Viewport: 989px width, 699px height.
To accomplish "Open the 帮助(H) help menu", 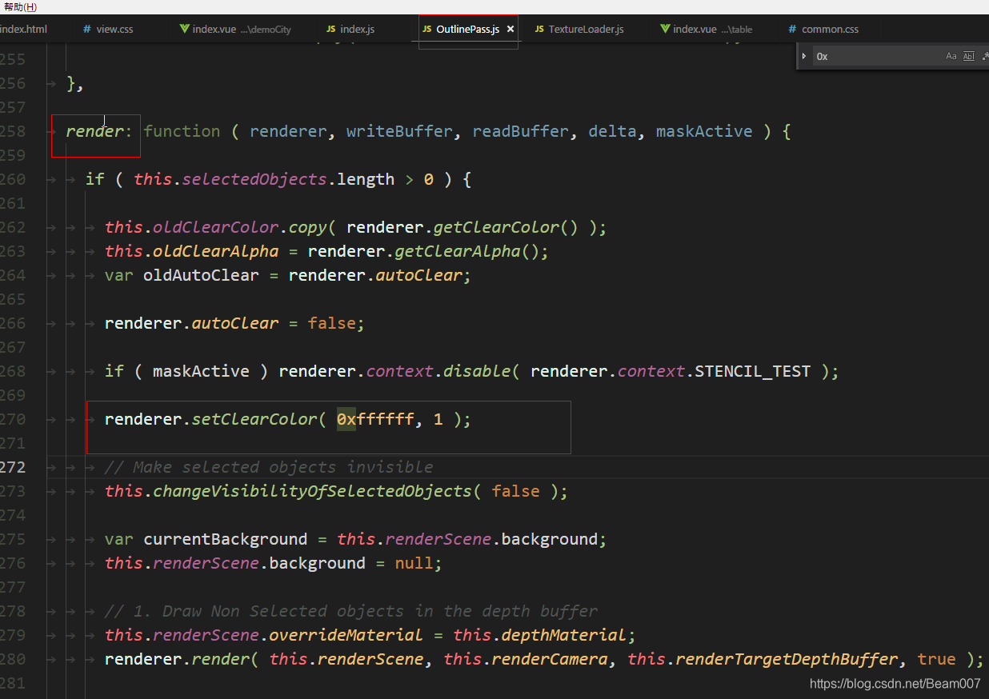I will coord(20,7).
